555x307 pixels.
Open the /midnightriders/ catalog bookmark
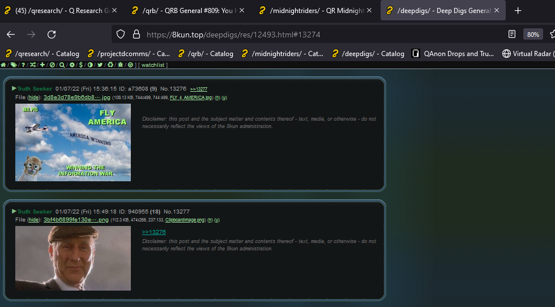(x=283, y=53)
